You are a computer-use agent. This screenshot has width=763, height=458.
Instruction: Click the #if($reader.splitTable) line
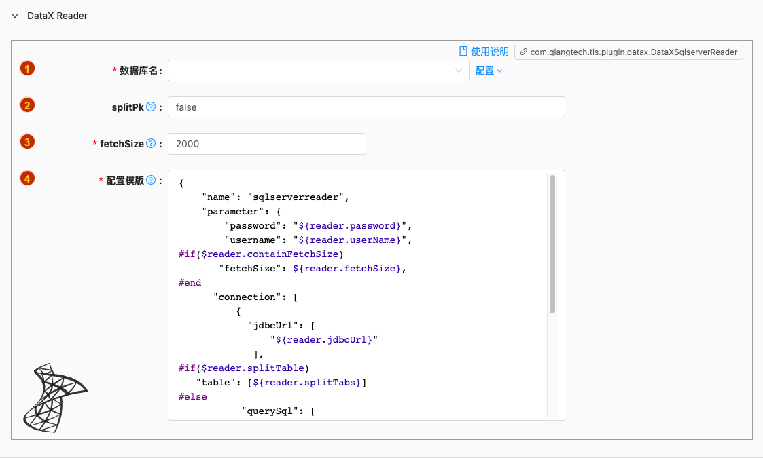coord(244,368)
